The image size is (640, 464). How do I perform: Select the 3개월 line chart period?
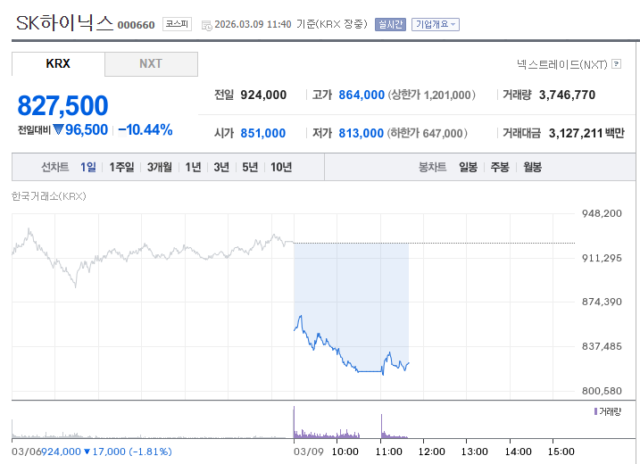[x=160, y=167]
